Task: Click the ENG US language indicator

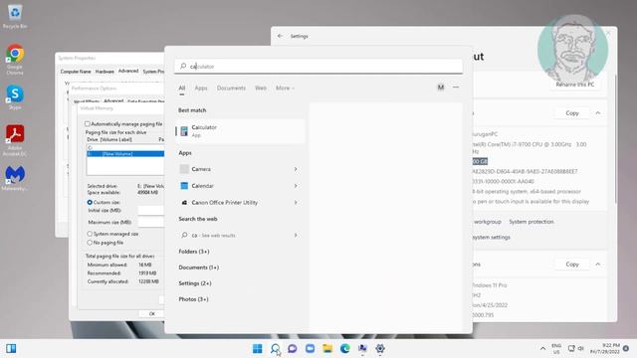Action: (x=556, y=348)
